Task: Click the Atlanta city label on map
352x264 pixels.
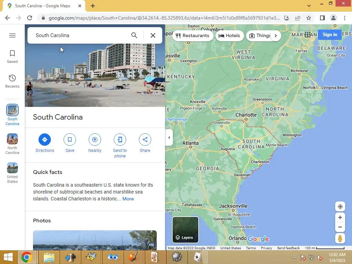Action: click(190, 143)
